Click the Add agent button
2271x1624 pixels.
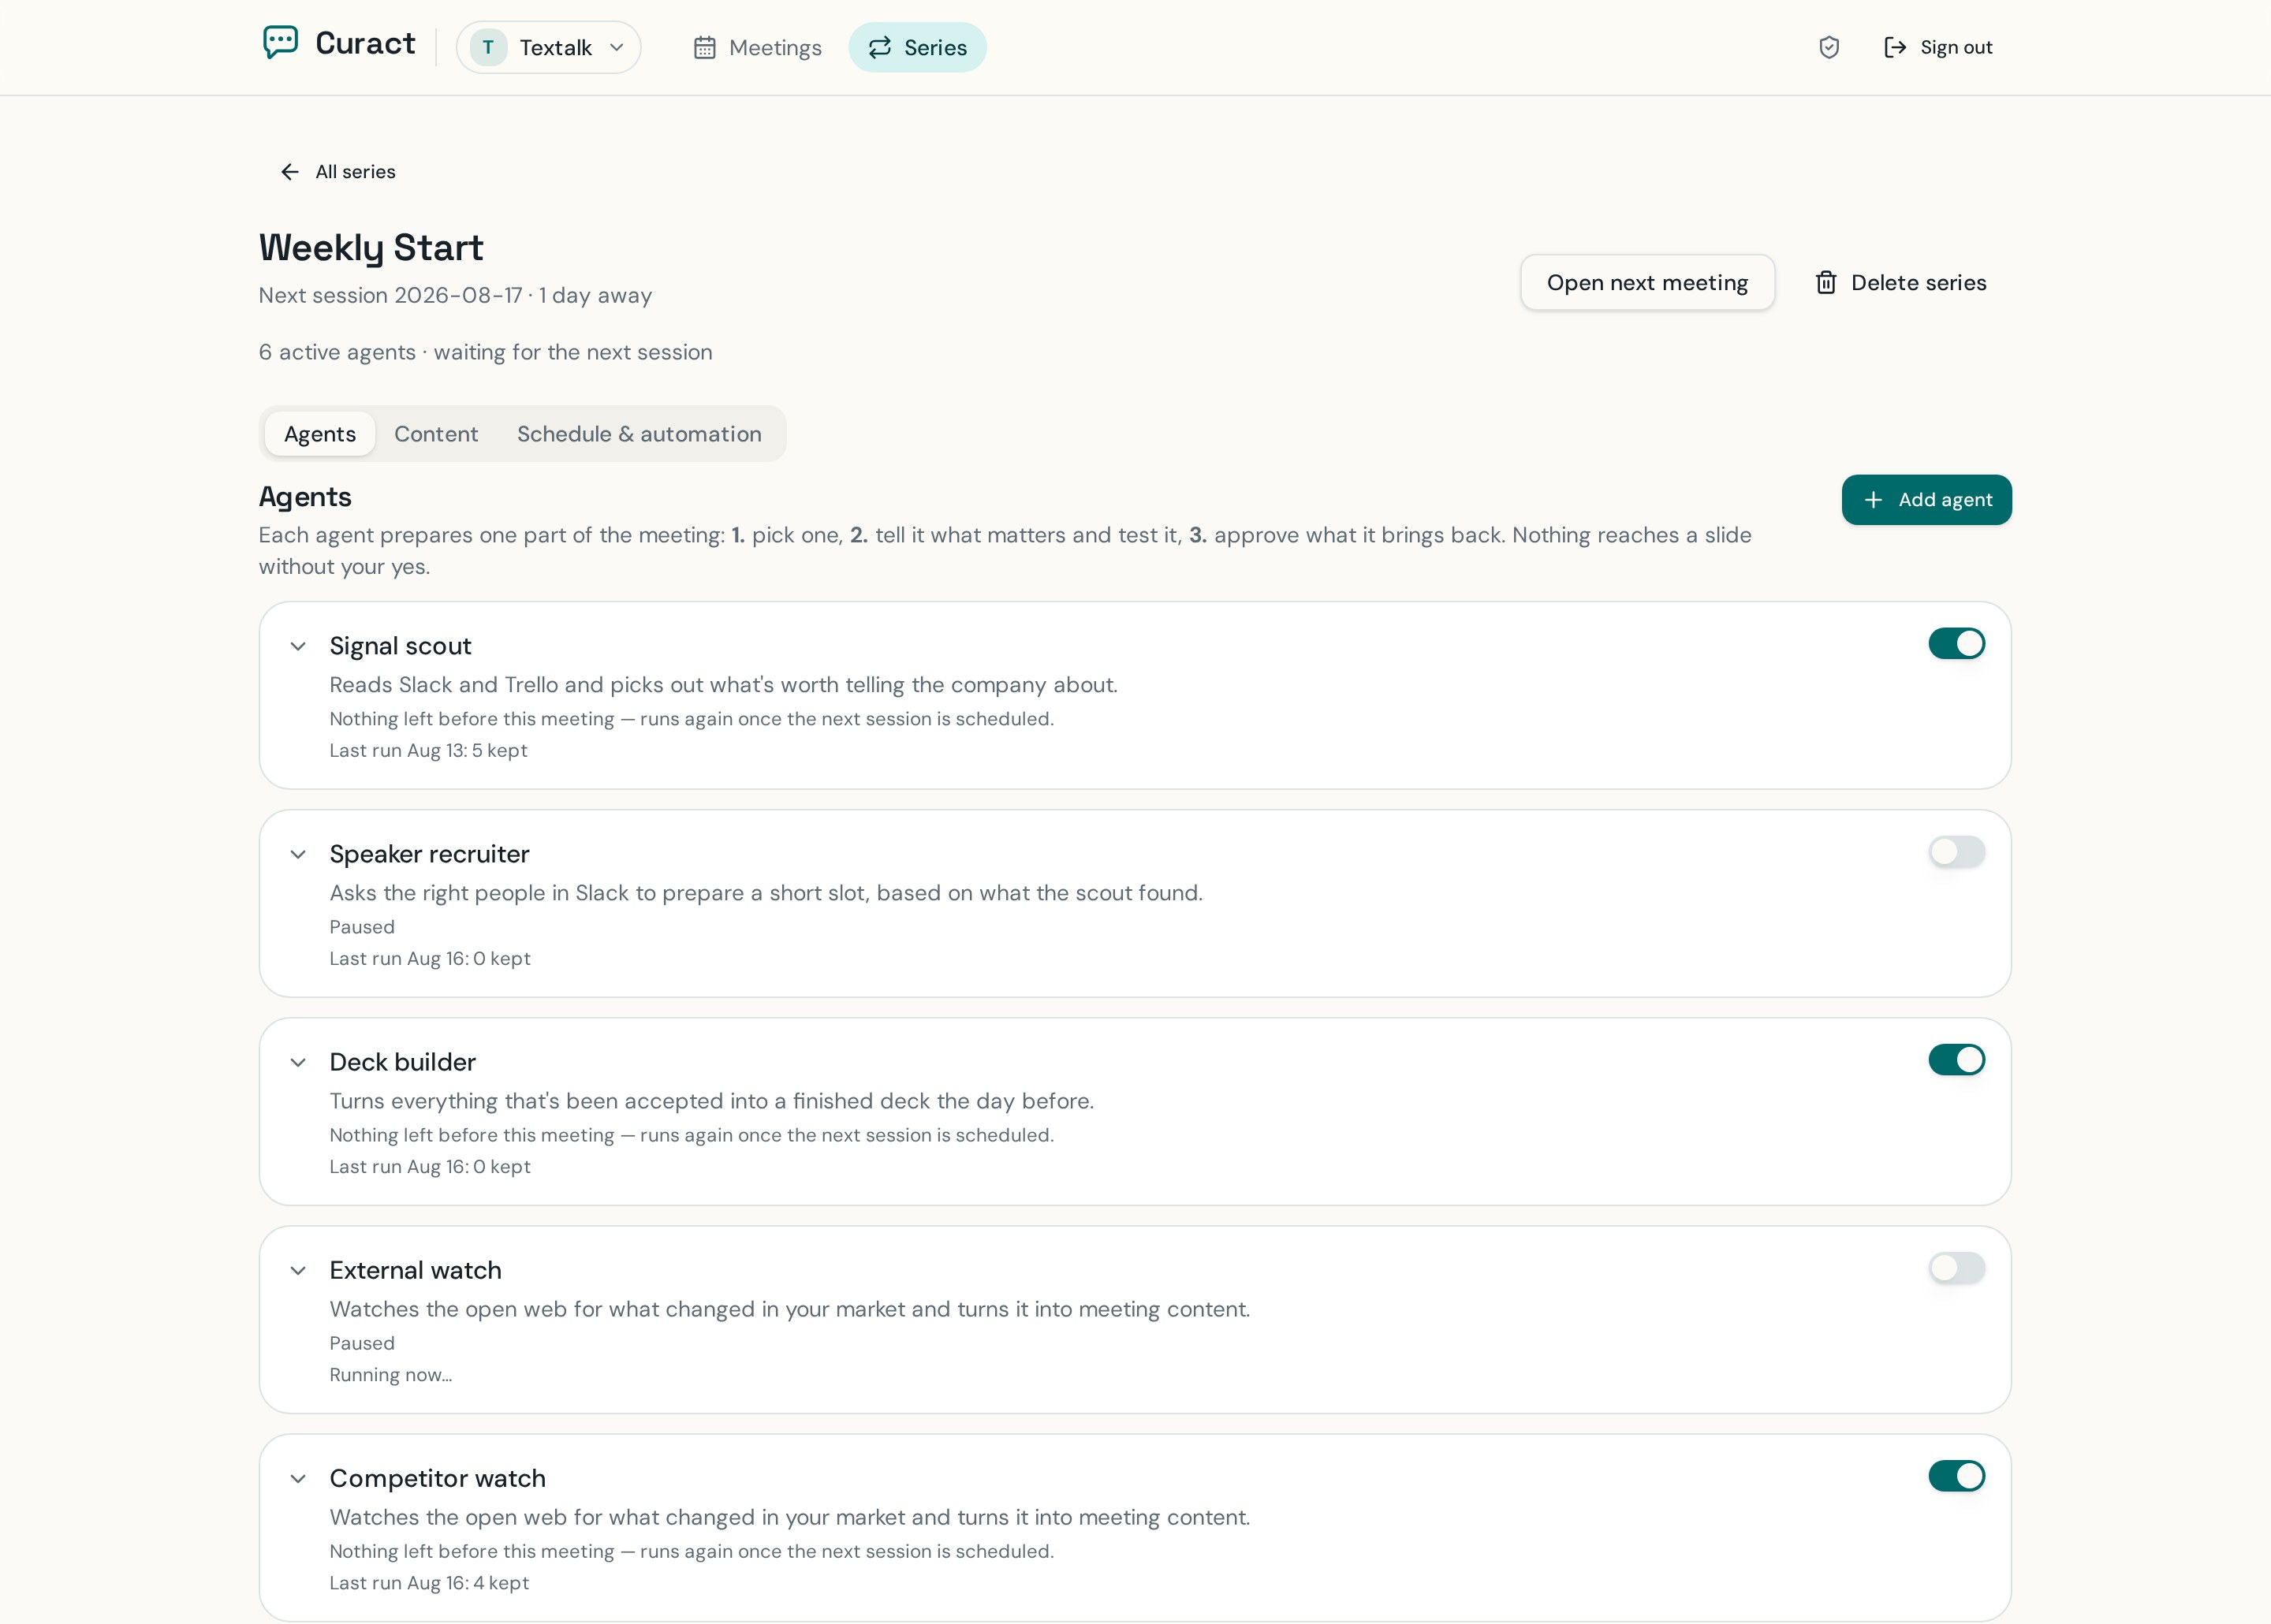(x=1926, y=499)
